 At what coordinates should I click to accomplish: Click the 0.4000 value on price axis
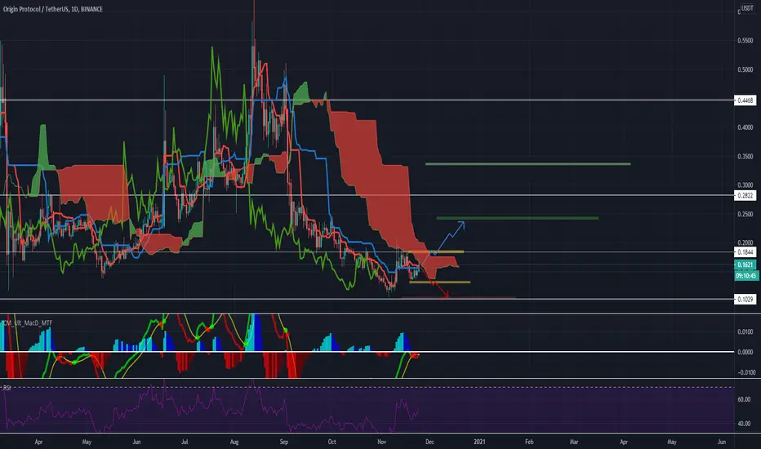745,127
